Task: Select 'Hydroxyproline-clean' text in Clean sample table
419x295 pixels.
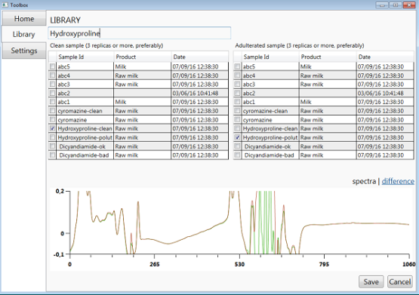Action: 85,129
